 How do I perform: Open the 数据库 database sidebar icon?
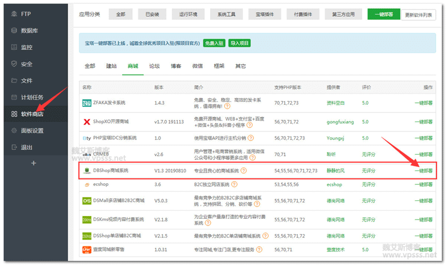pyautogui.click(x=13, y=31)
